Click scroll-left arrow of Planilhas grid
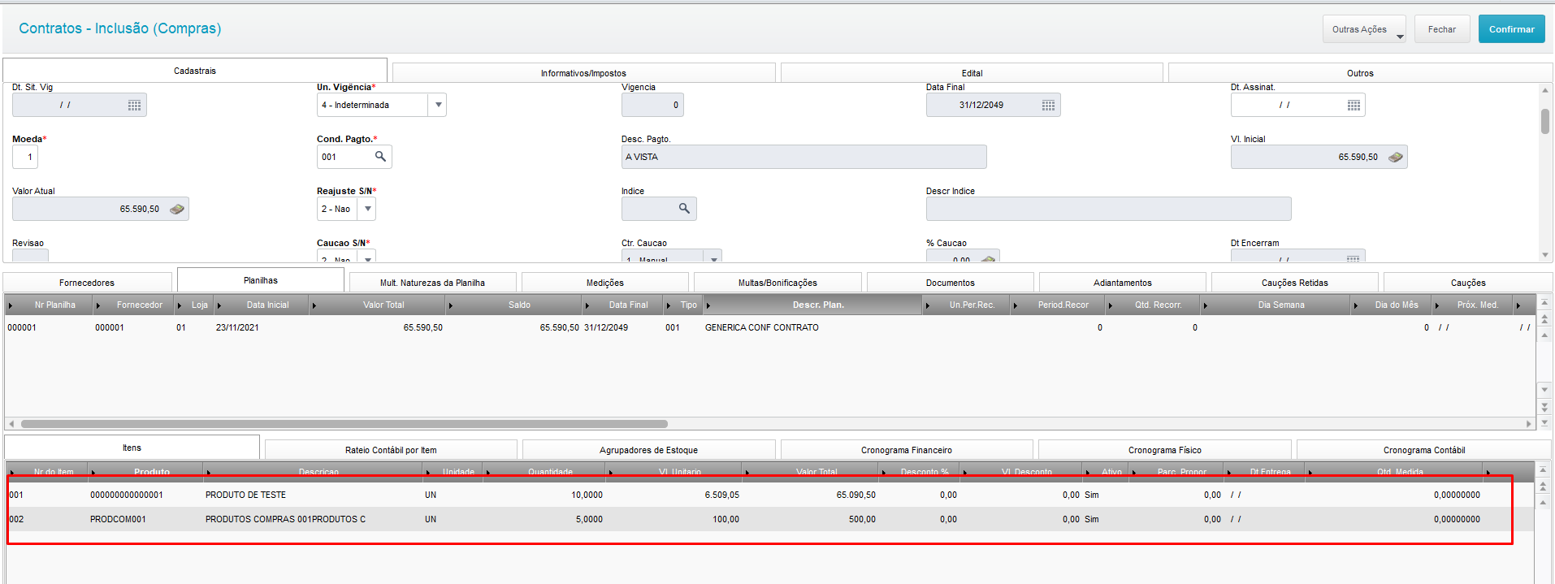 pyautogui.click(x=11, y=424)
